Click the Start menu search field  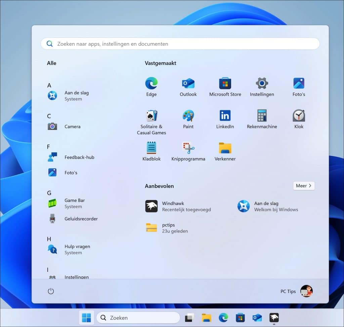coord(180,44)
